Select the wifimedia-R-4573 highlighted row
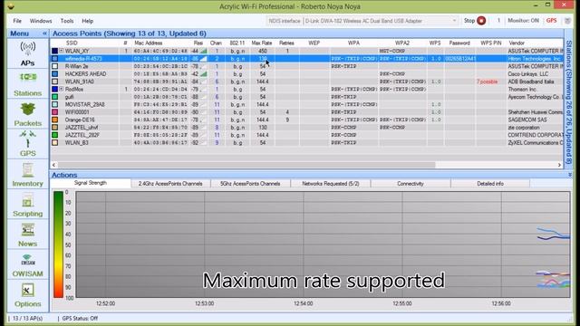Viewport: 580px width, 326px height. (x=307, y=58)
